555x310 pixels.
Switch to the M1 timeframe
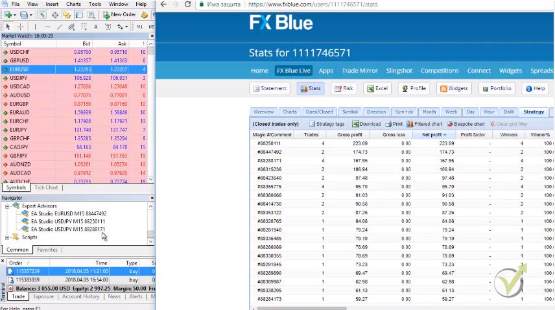coord(139,27)
